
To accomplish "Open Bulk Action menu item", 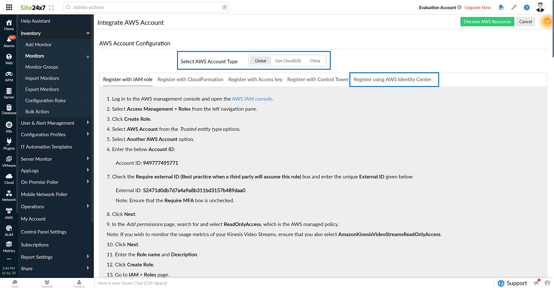I will 37,111.
